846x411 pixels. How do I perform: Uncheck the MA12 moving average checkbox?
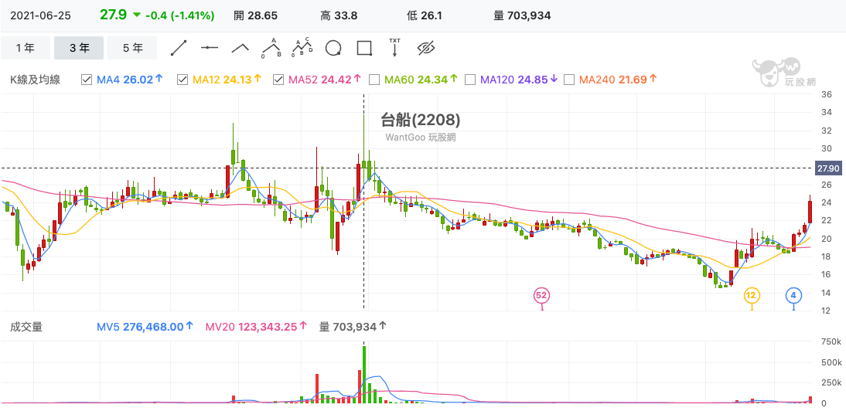click(x=183, y=80)
